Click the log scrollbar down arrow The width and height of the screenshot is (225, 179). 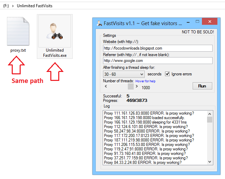[209, 162]
